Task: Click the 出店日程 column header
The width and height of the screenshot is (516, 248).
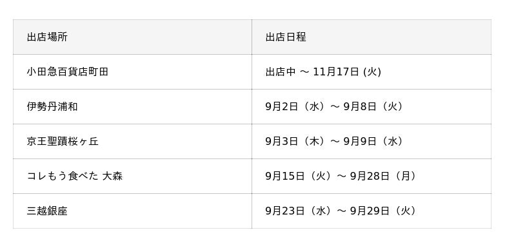Action: coord(372,37)
